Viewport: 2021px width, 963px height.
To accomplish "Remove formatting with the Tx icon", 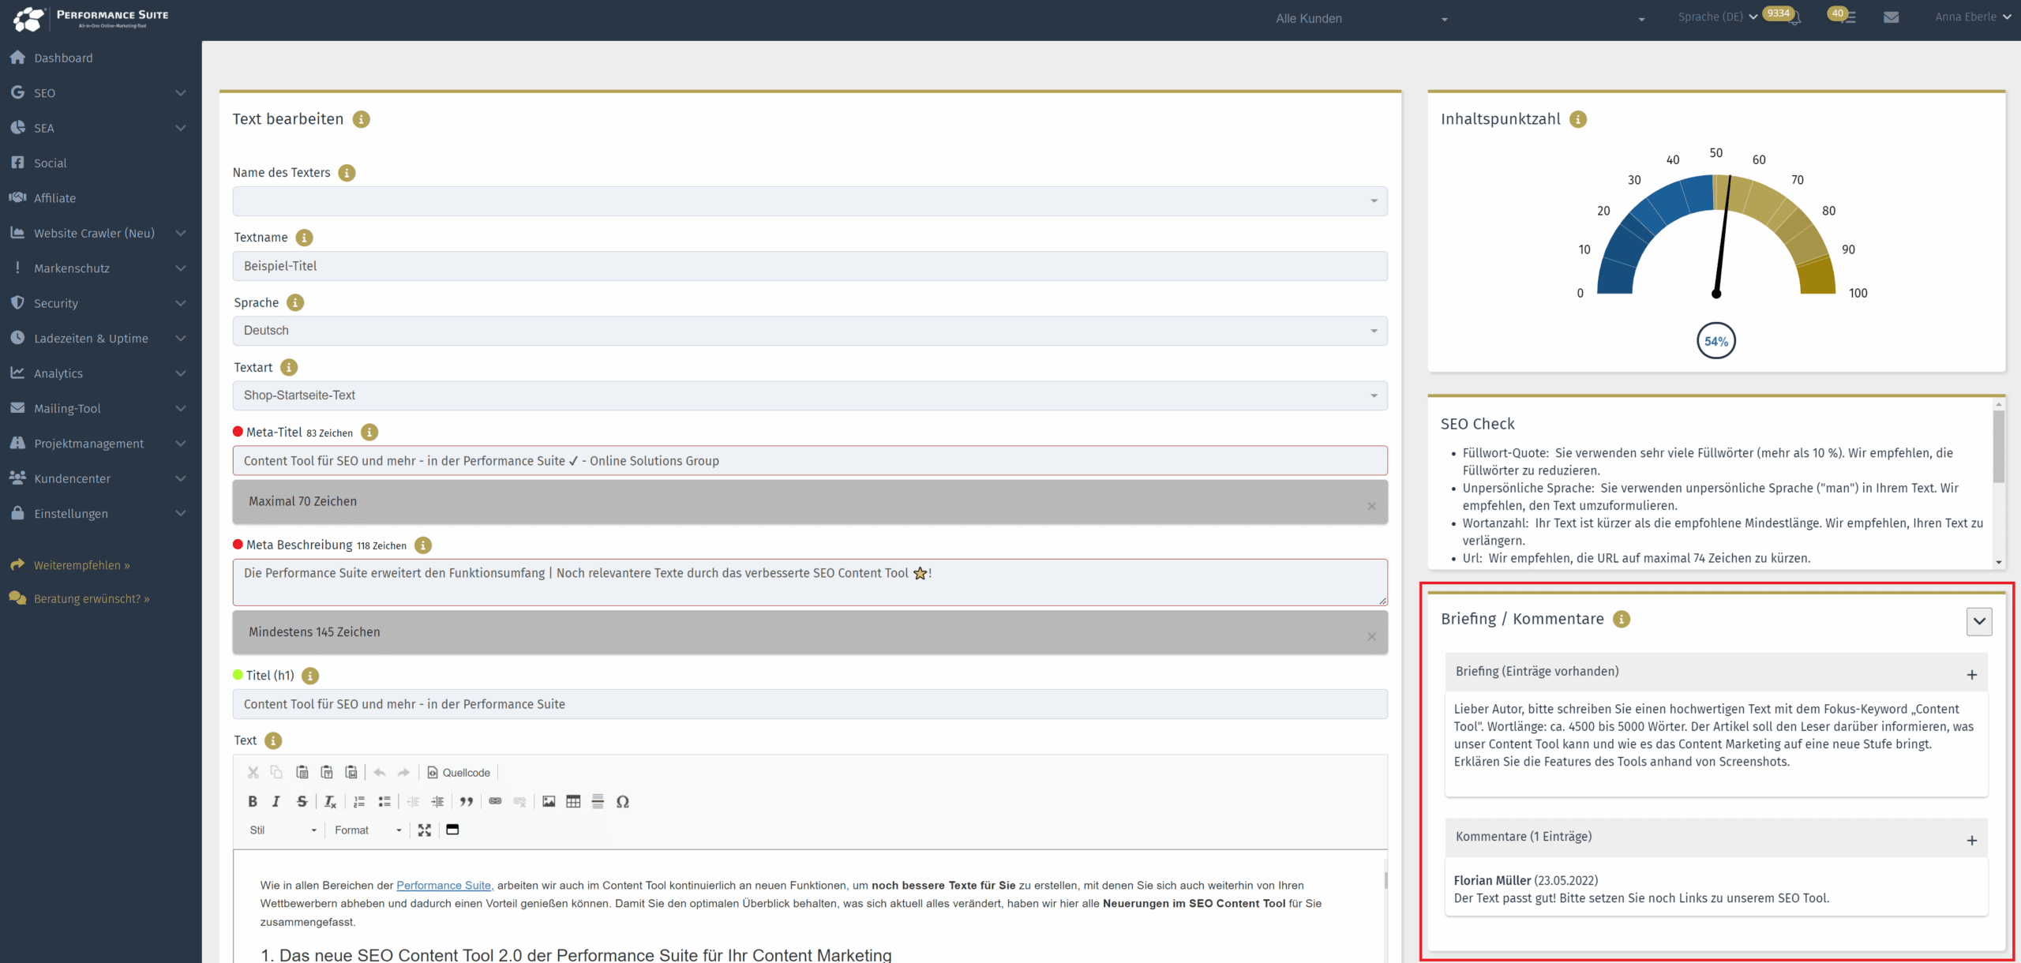I will click(x=330, y=801).
